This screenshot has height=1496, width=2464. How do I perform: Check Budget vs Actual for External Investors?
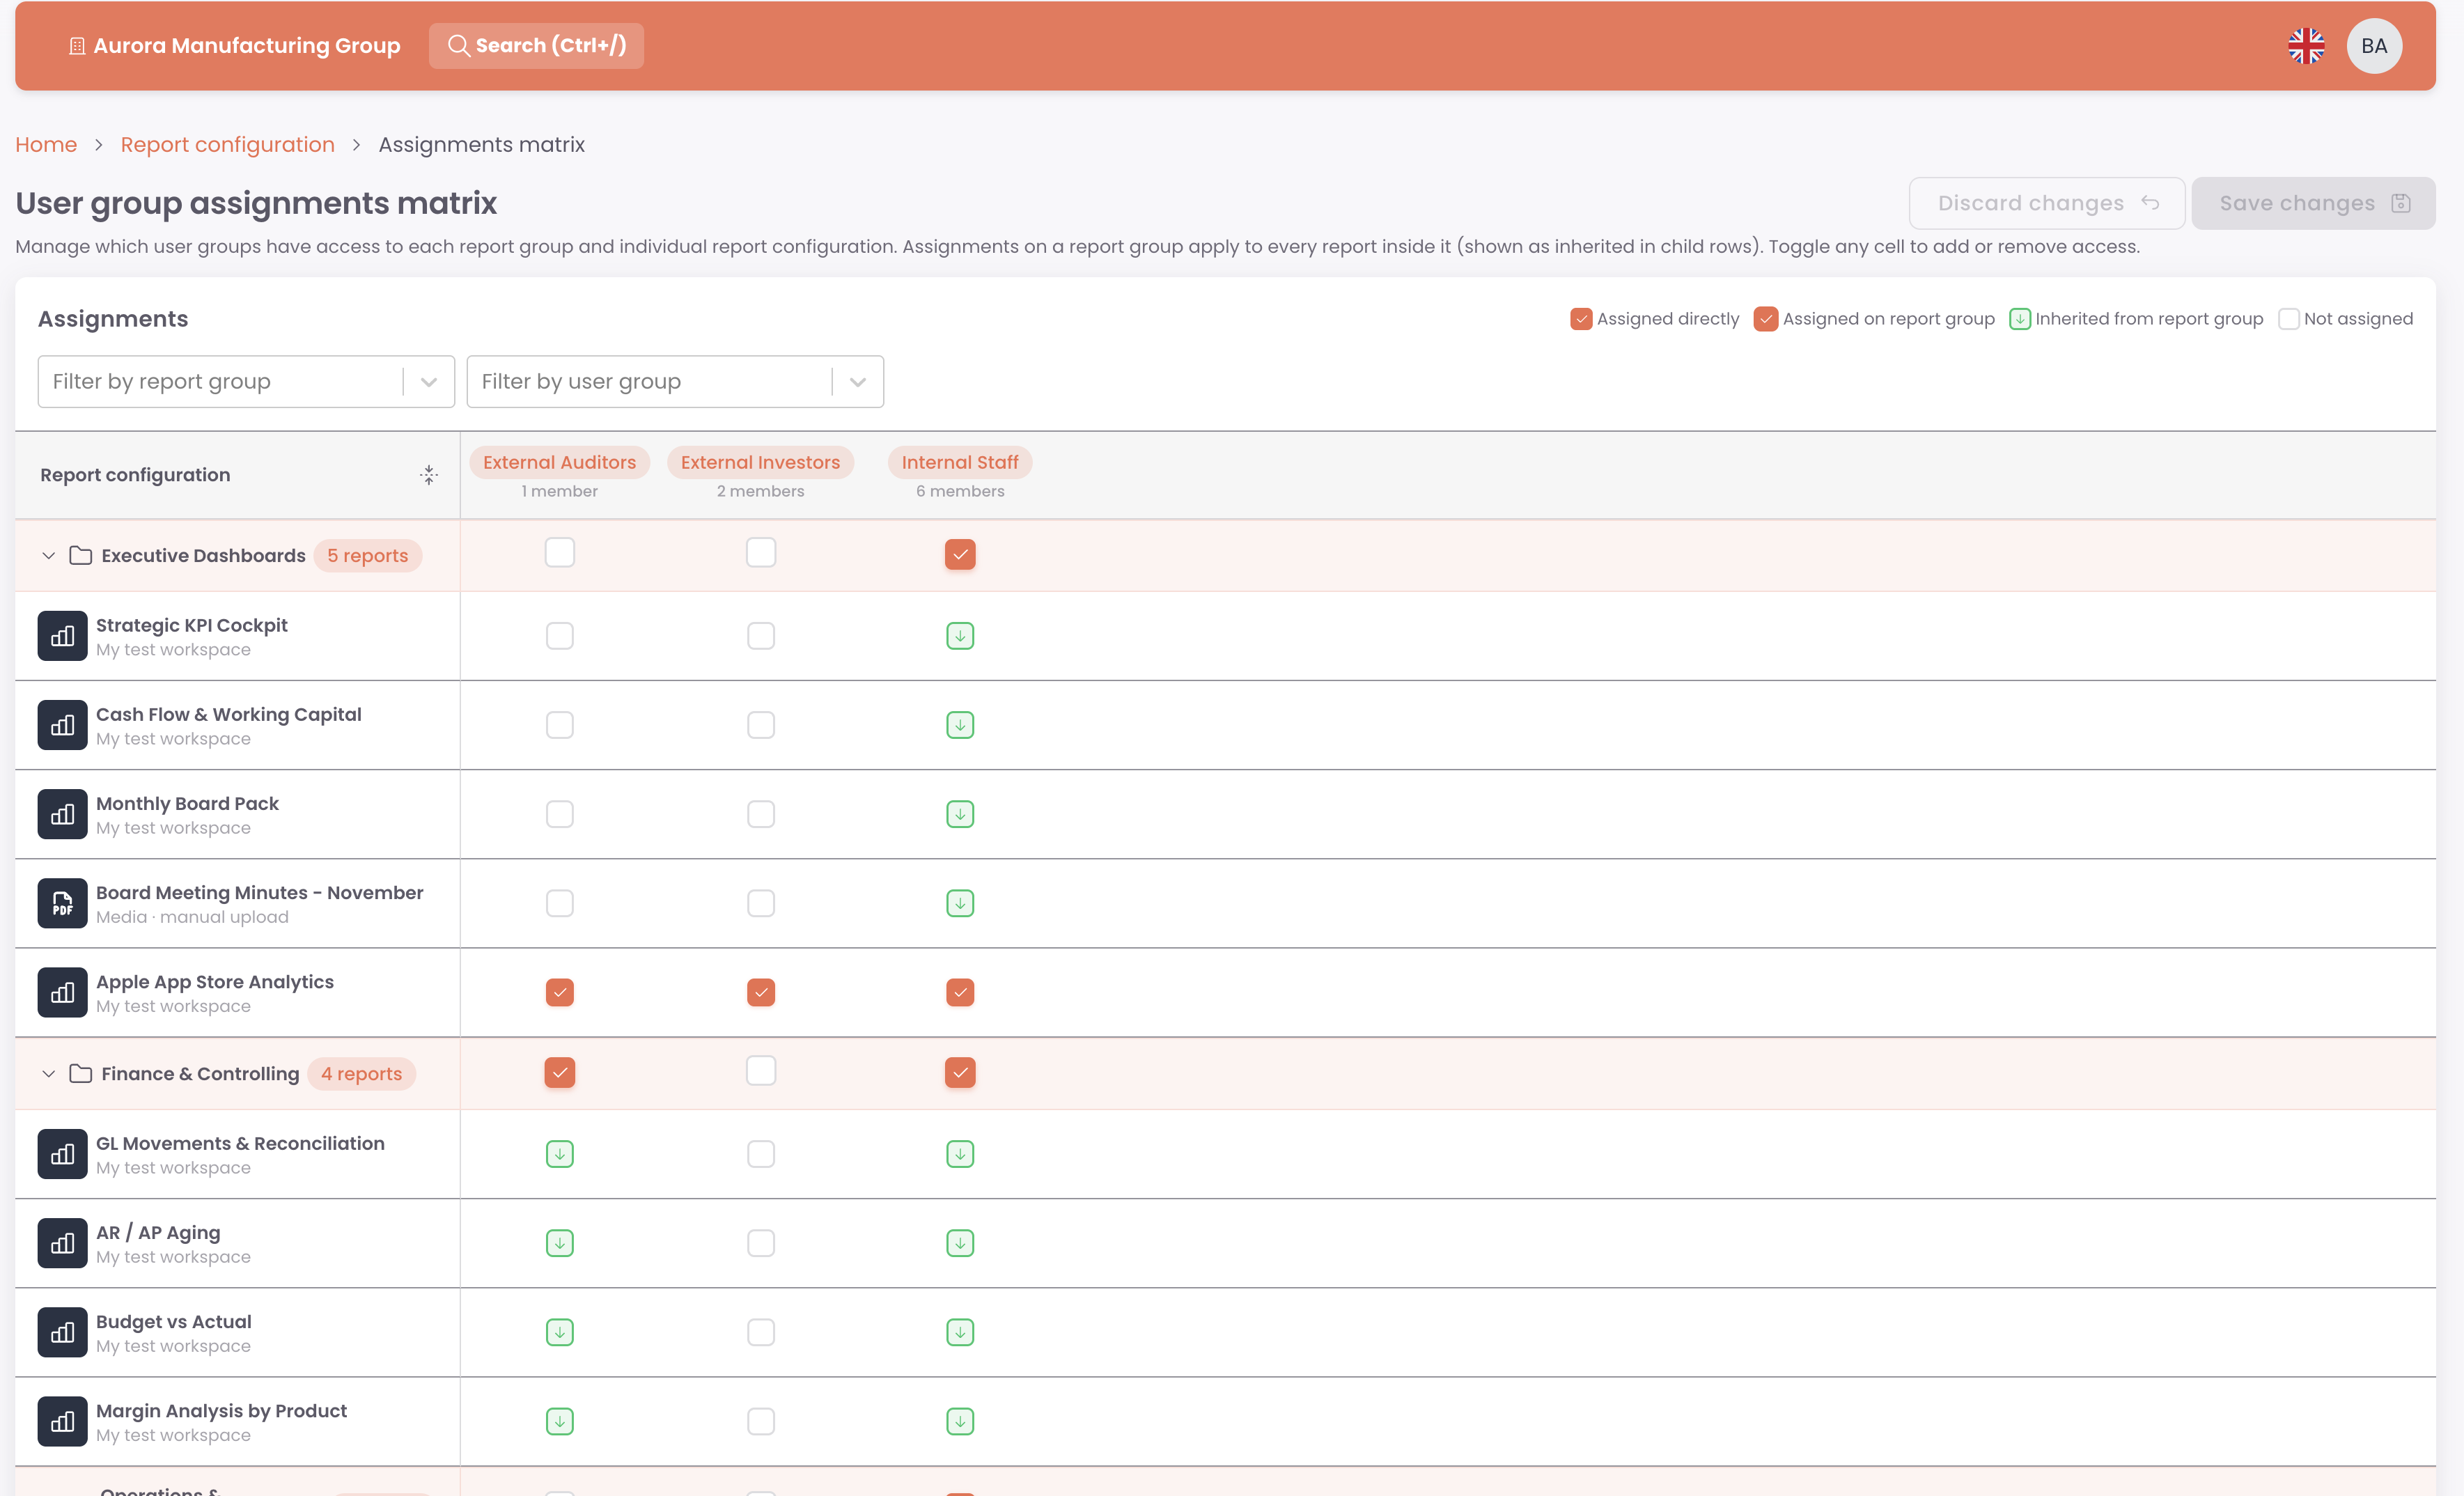pos(761,1332)
